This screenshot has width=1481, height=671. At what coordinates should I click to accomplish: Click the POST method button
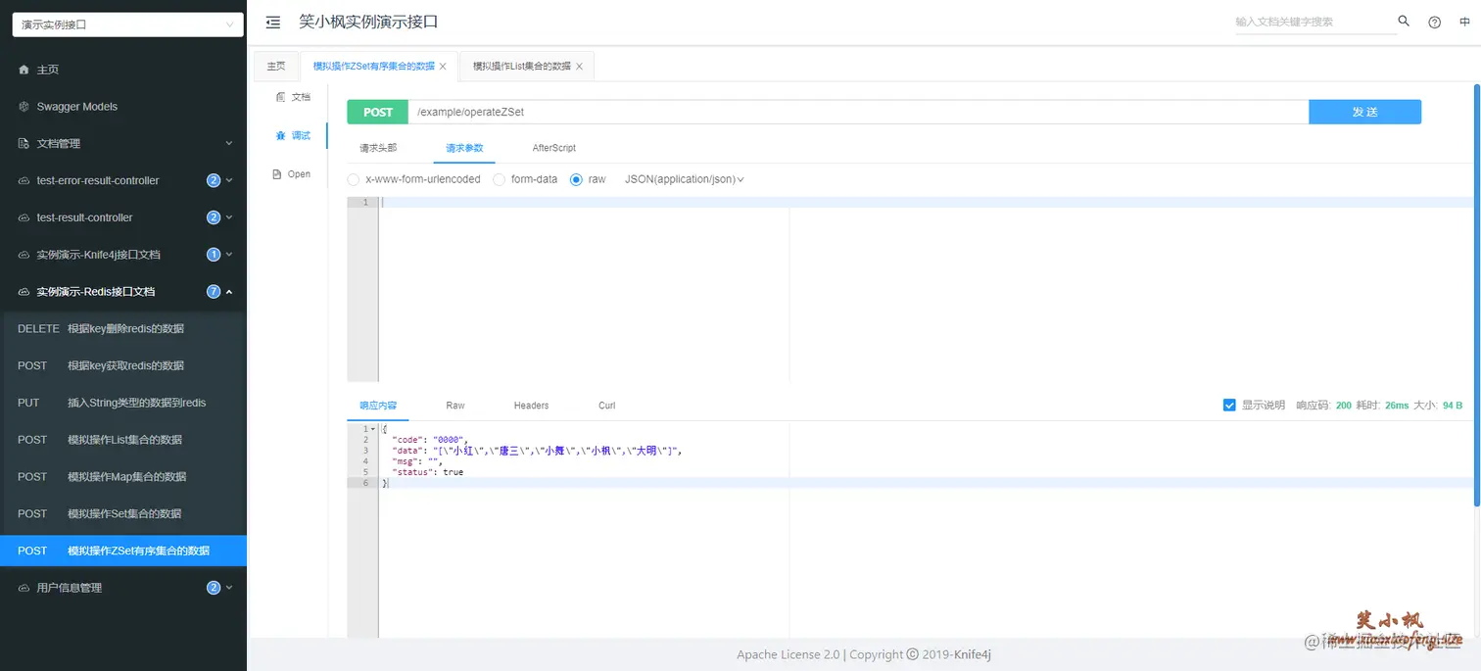377,112
